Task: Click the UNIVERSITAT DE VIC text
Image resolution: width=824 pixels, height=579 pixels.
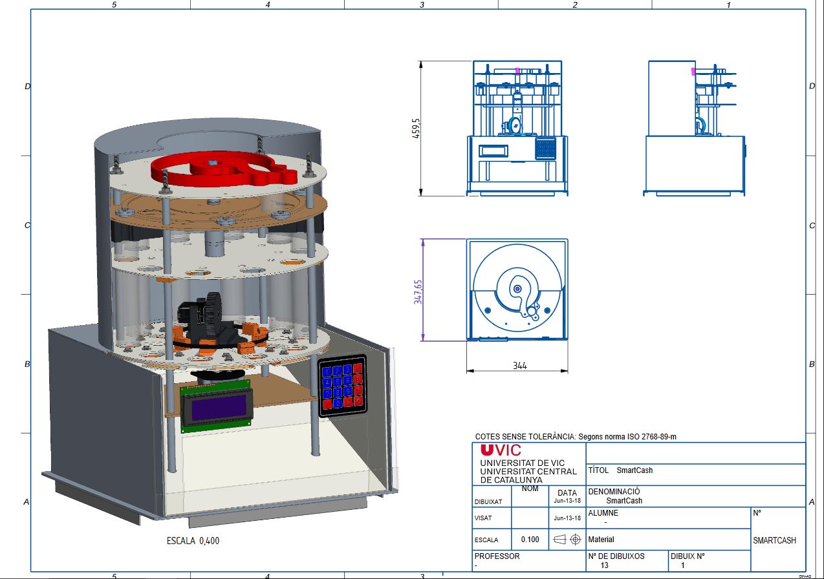Action: click(522, 463)
